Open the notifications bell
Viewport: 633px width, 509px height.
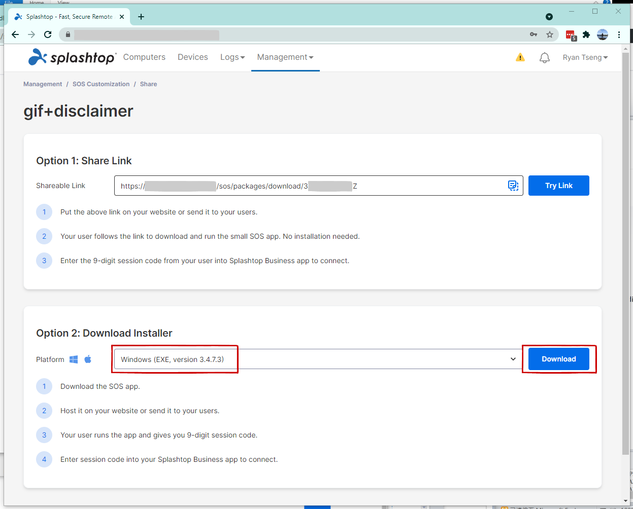point(545,58)
